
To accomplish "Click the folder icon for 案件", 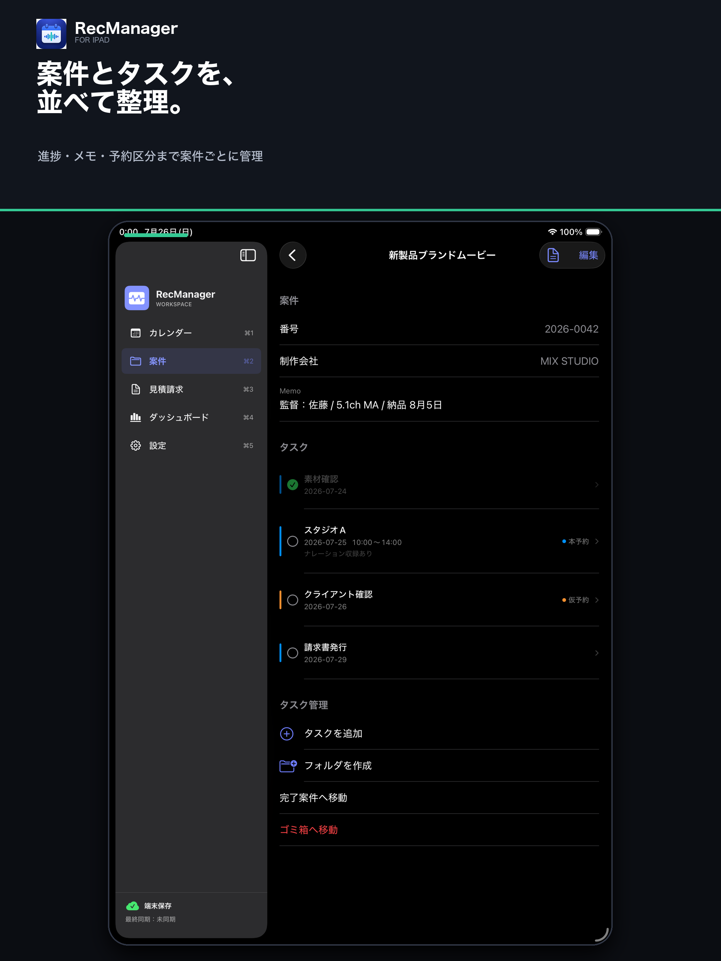I will [136, 361].
